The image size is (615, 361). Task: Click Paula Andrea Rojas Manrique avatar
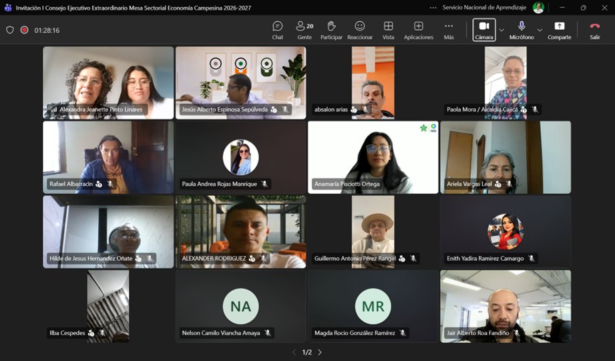(x=241, y=157)
